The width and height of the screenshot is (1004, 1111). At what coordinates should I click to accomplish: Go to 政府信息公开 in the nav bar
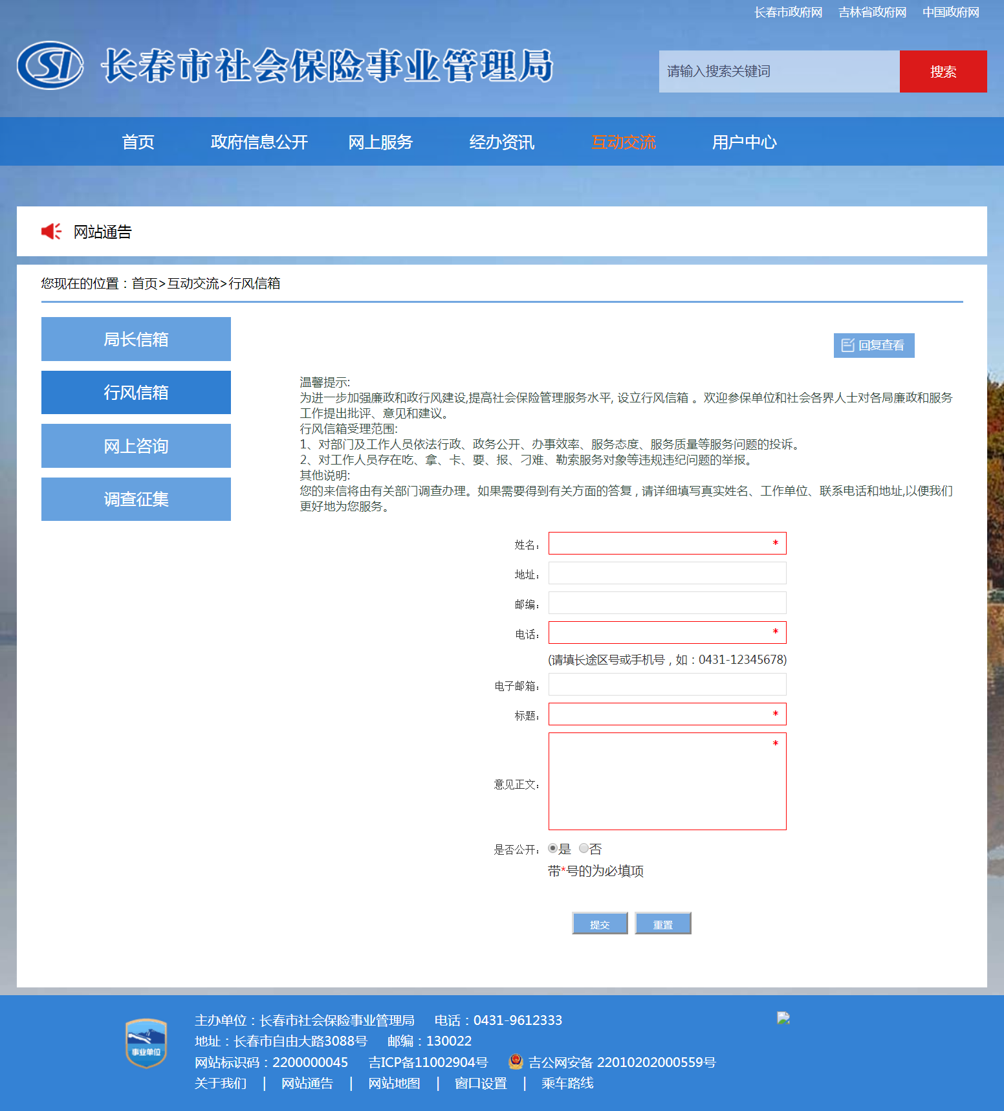(259, 142)
